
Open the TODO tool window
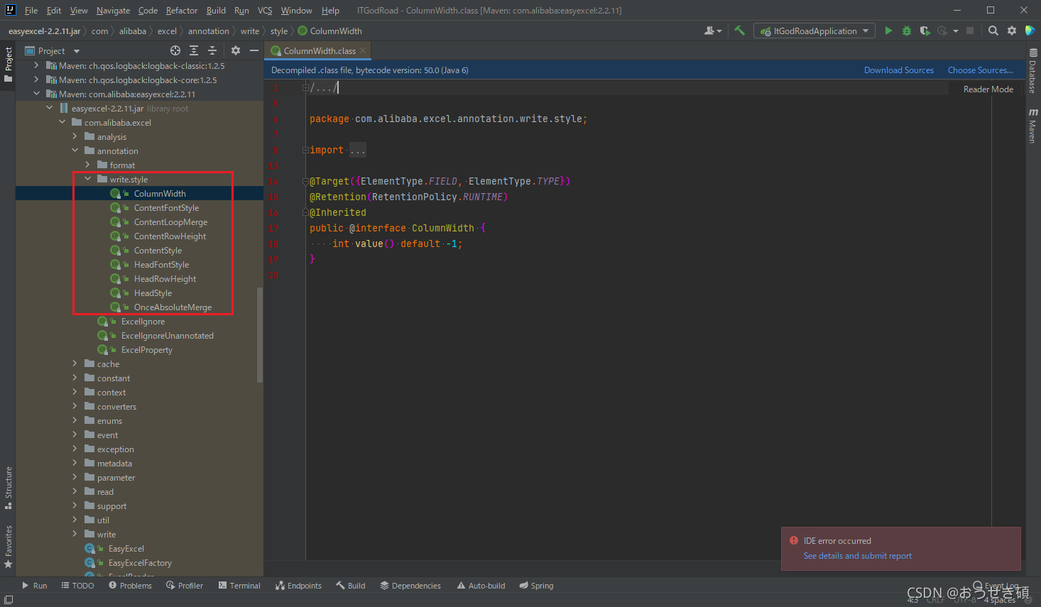77,586
